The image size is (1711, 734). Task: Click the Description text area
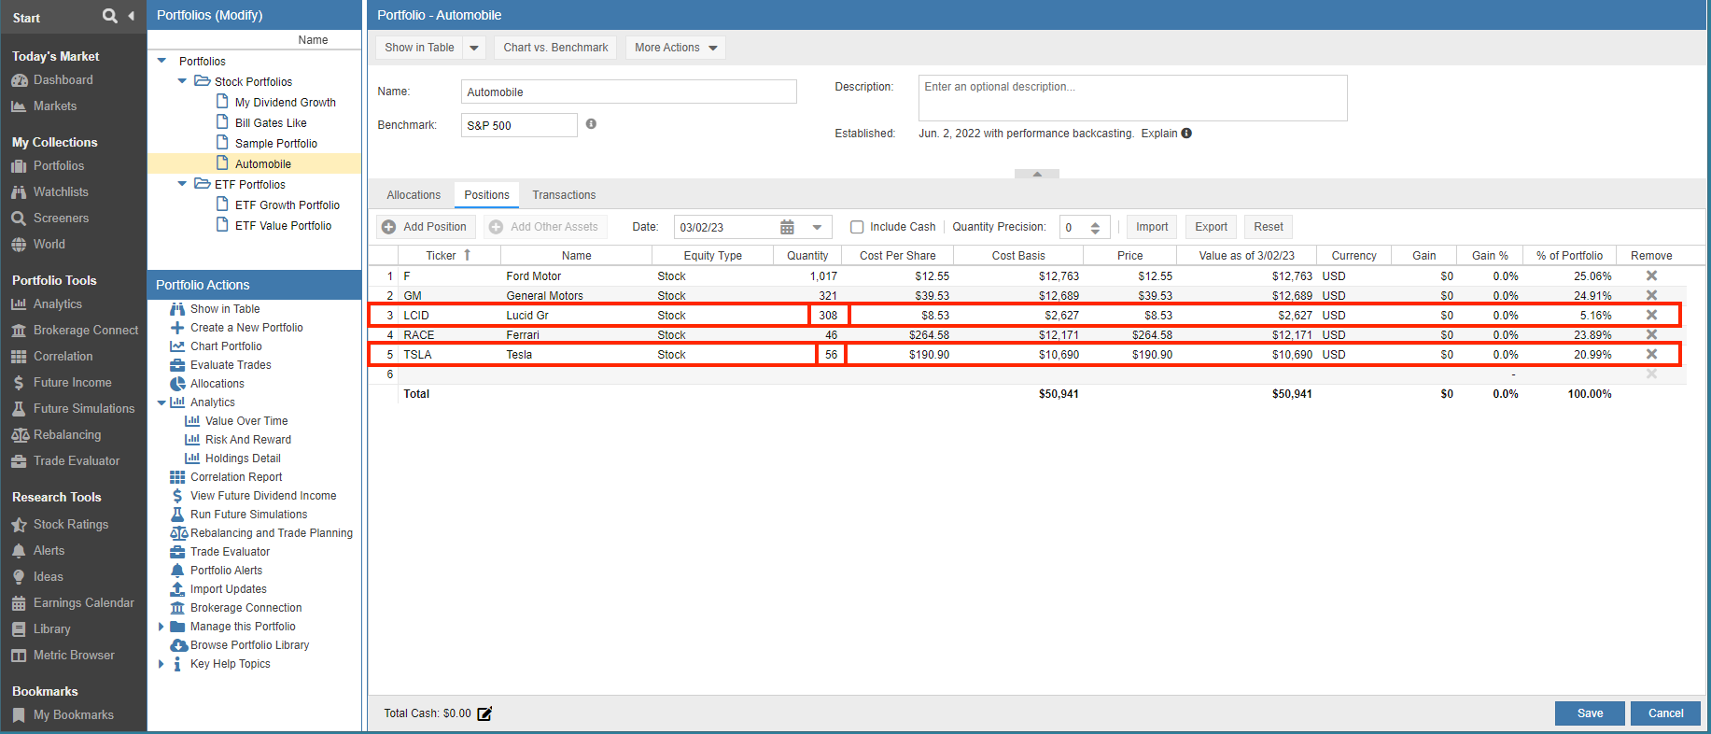coord(1132,98)
